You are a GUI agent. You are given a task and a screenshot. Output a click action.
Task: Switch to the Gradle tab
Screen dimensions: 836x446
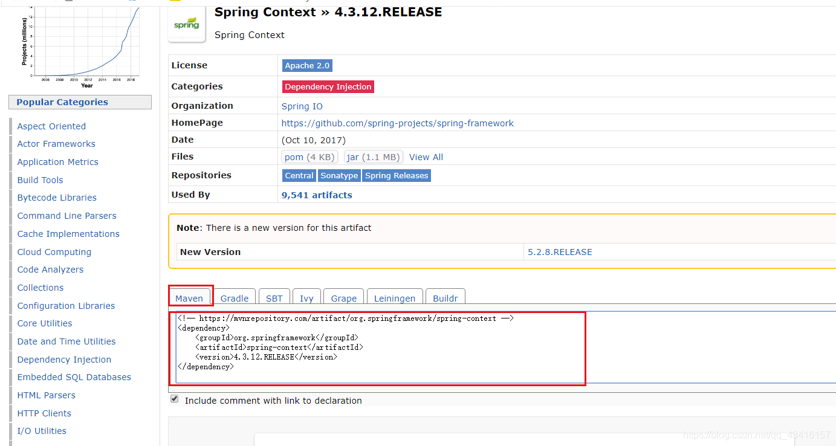[x=235, y=298]
